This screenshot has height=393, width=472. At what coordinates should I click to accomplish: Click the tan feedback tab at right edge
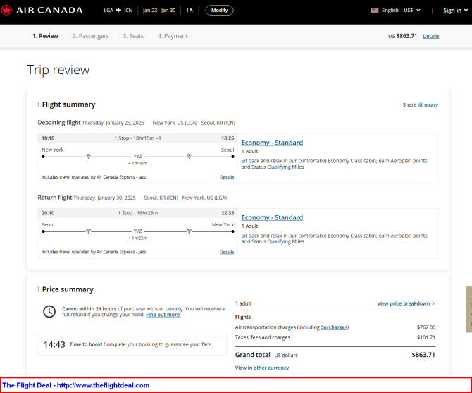click(x=469, y=310)
